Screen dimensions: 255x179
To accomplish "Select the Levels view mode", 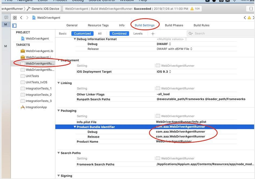I will (138, 33).
